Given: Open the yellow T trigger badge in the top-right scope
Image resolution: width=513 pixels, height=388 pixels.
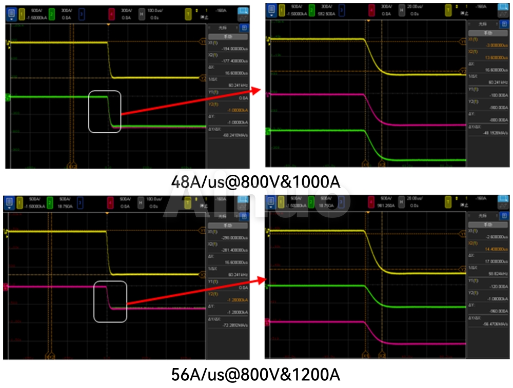Looking at the screenshot, I should click(x=448, y=10).
